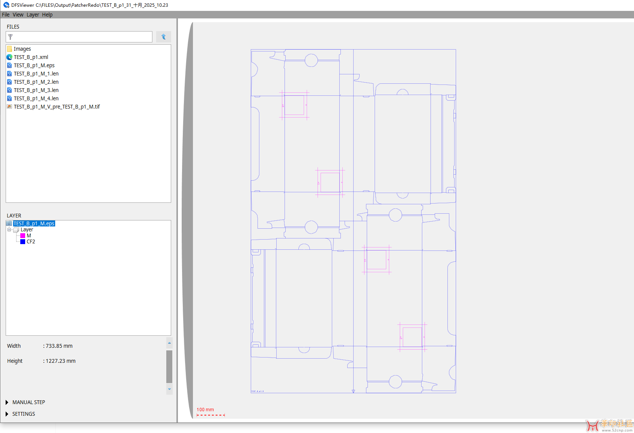Viewport: 634px width, 433px height.
Task: Click the TIF image file icon
Action: point(9,107)
